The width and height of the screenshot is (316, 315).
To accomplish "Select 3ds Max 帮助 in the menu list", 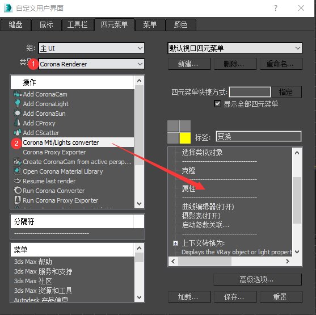I will pos(33,262).
